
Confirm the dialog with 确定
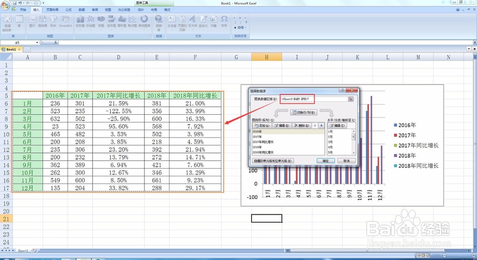pos(325,160)
